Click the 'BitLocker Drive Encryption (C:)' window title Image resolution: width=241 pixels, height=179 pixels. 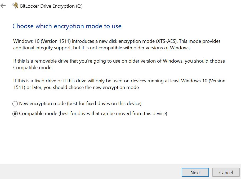[51, 6]
